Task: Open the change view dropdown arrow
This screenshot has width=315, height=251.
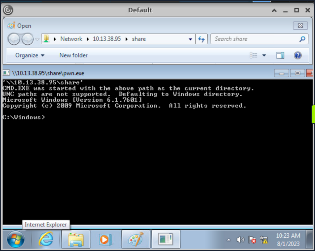Action: click(264, 55)
